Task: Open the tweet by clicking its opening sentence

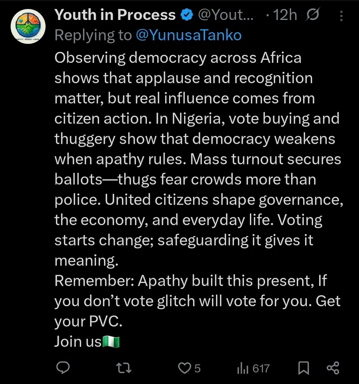Action: (178, 58)
